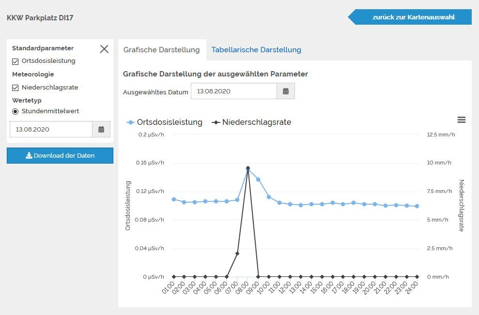Click the Ausgewähltes Datum date field

pos(234,91)
